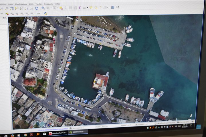This screenshot has width=206, height=137.
Task: Open the measure tool dropdown arrow
Action: (x=88, y=8)
